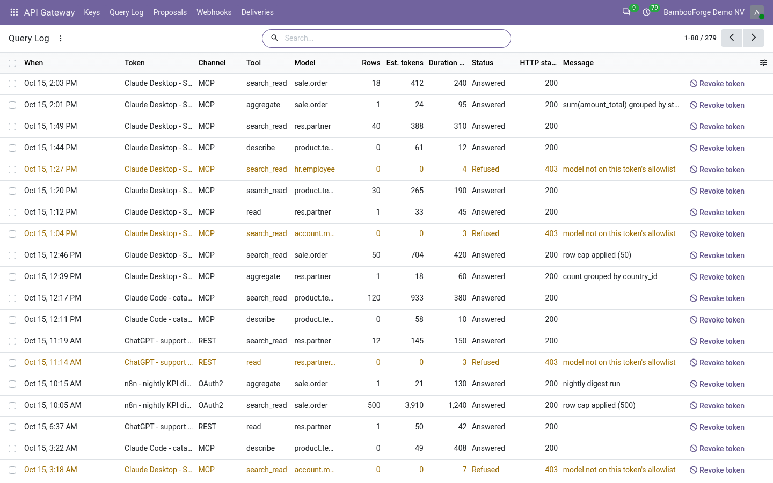The width and height of the screenshot is (773, 483).
Task: Revoke token for Oct 15, 3:18 AM row
Action: [717, 470]
